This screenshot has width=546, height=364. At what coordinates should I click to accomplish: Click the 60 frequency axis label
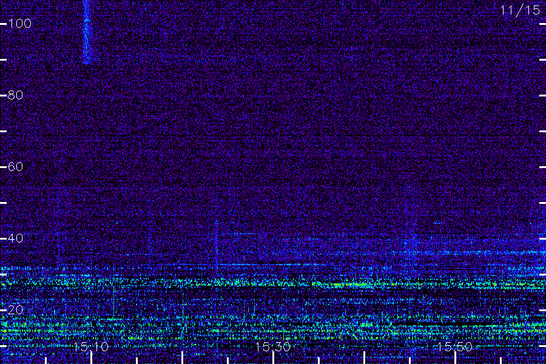15,166
